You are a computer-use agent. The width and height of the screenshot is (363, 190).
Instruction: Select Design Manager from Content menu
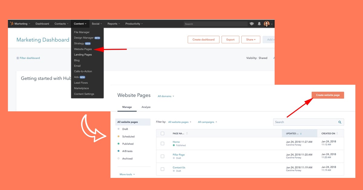click(x=87, y=38)
